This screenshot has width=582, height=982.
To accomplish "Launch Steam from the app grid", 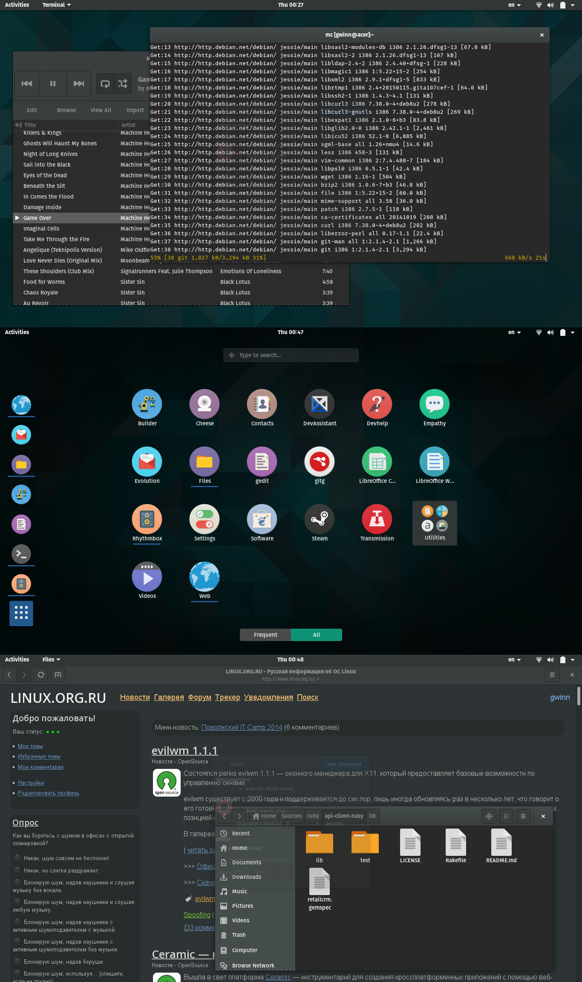I will (320, 523).
